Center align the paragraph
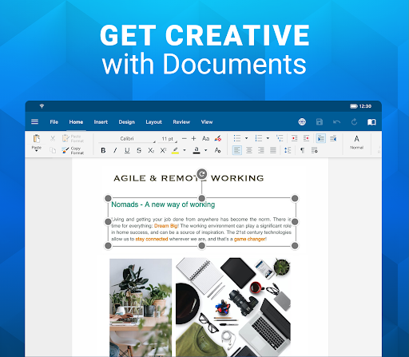This screenshot has width=409, height=357. tap(249, 150)
